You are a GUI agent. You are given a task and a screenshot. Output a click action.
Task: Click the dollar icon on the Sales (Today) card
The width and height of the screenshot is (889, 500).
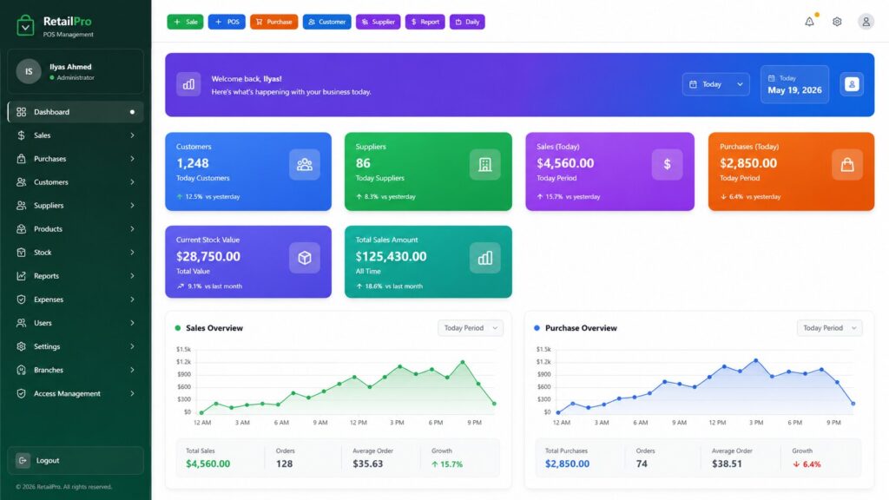tap(667, 164)
